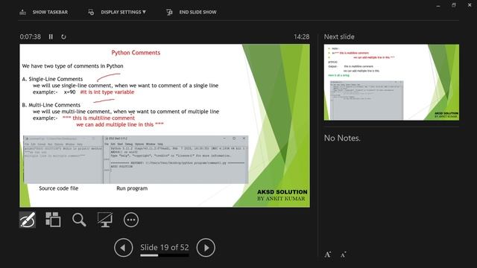Open the pen and laser pointer tools

28,220
